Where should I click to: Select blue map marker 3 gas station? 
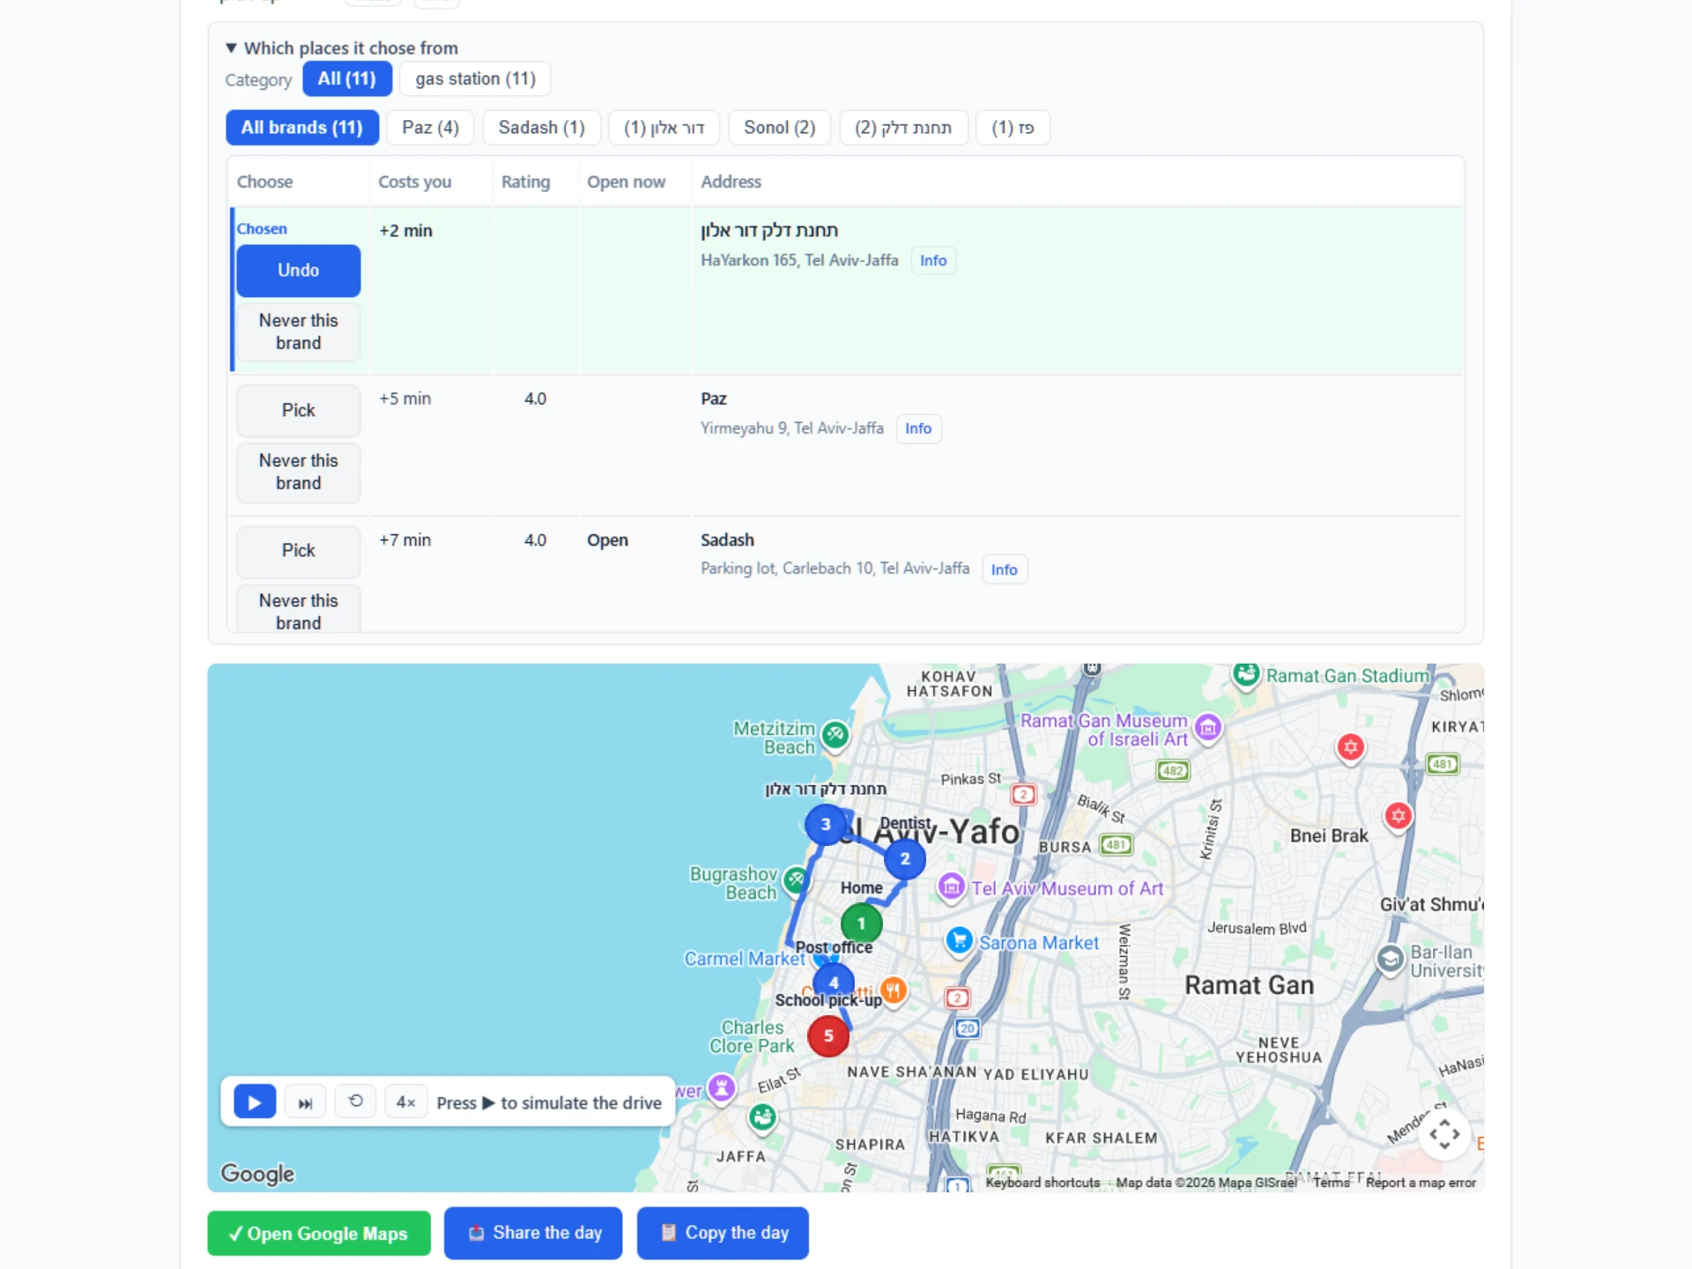pyautogui.click(x=826, y=825)
